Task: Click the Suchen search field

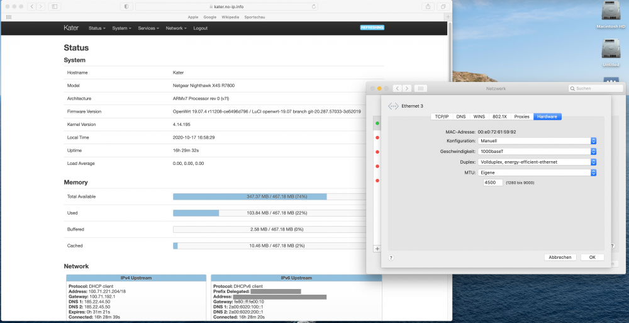Action: [x=596, y=88]
